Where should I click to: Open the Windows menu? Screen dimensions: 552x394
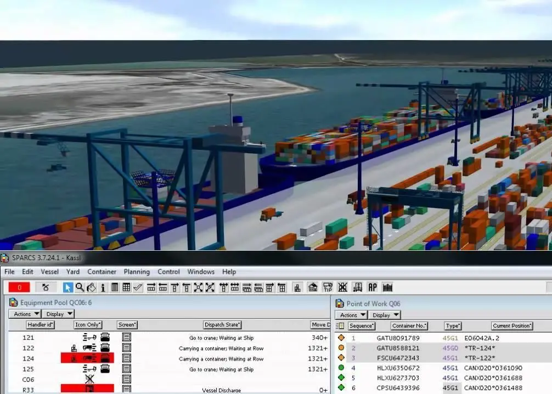click(x=201, y=272)
